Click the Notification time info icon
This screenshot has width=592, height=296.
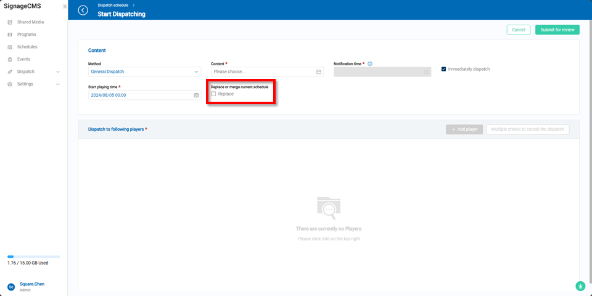pyautogui.click(x=370, y=64)
